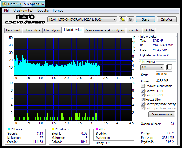
Task: Switch to the Benchmark tab
Action: pos(13,30)
